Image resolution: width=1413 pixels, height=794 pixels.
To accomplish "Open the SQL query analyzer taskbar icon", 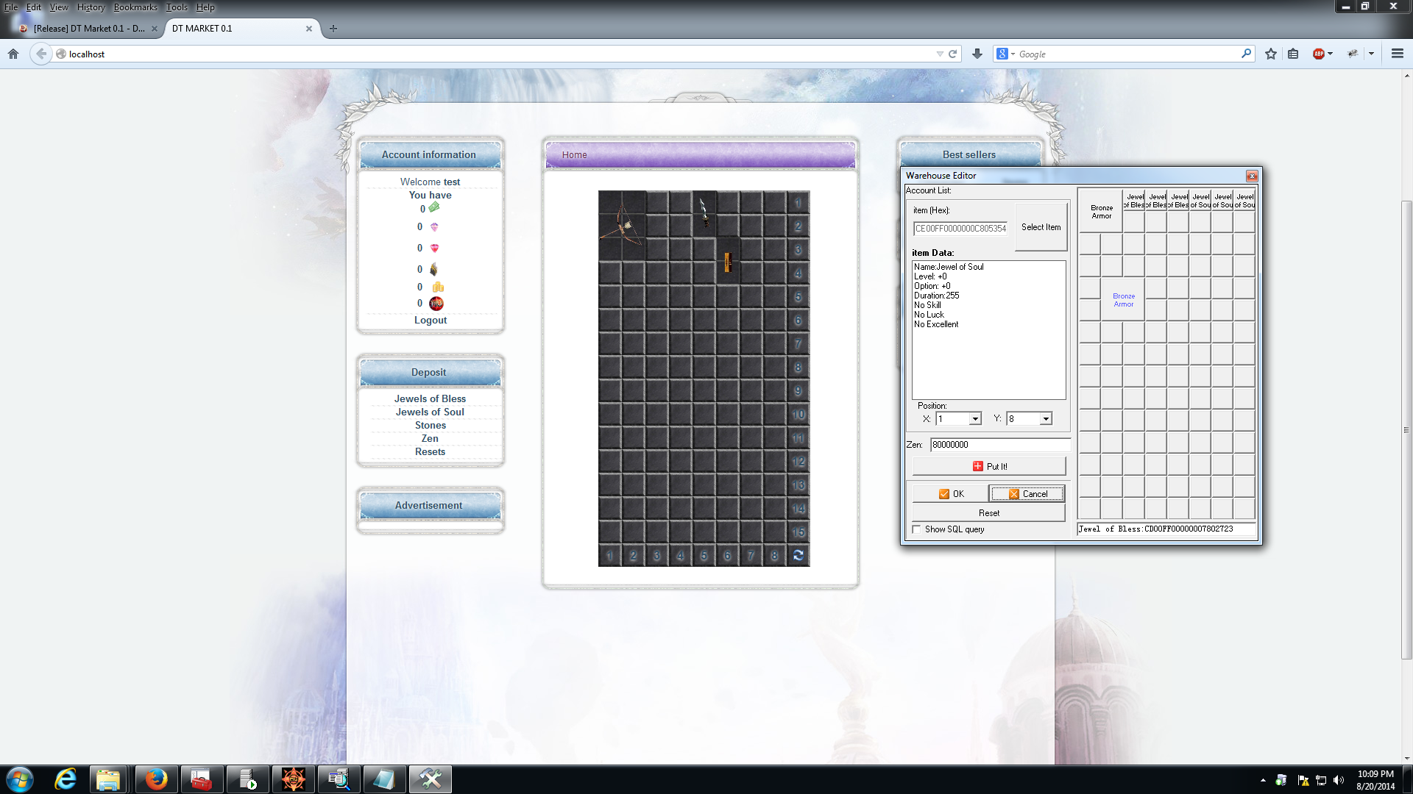I will (339, 779).
